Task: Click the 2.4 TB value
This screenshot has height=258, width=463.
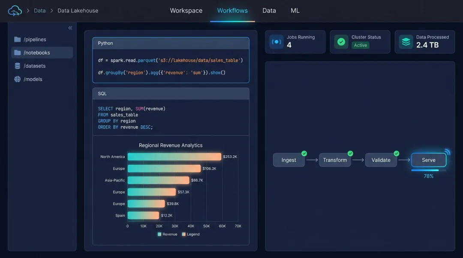Action: [x=427, y=45]
